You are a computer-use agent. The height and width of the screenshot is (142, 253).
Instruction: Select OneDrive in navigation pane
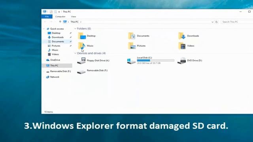(55, 60)
